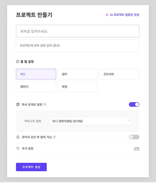Open the 카테고리 설정 dropdown
The height and width of the screenshot is (183, 156).
click(x=90, y=121)
